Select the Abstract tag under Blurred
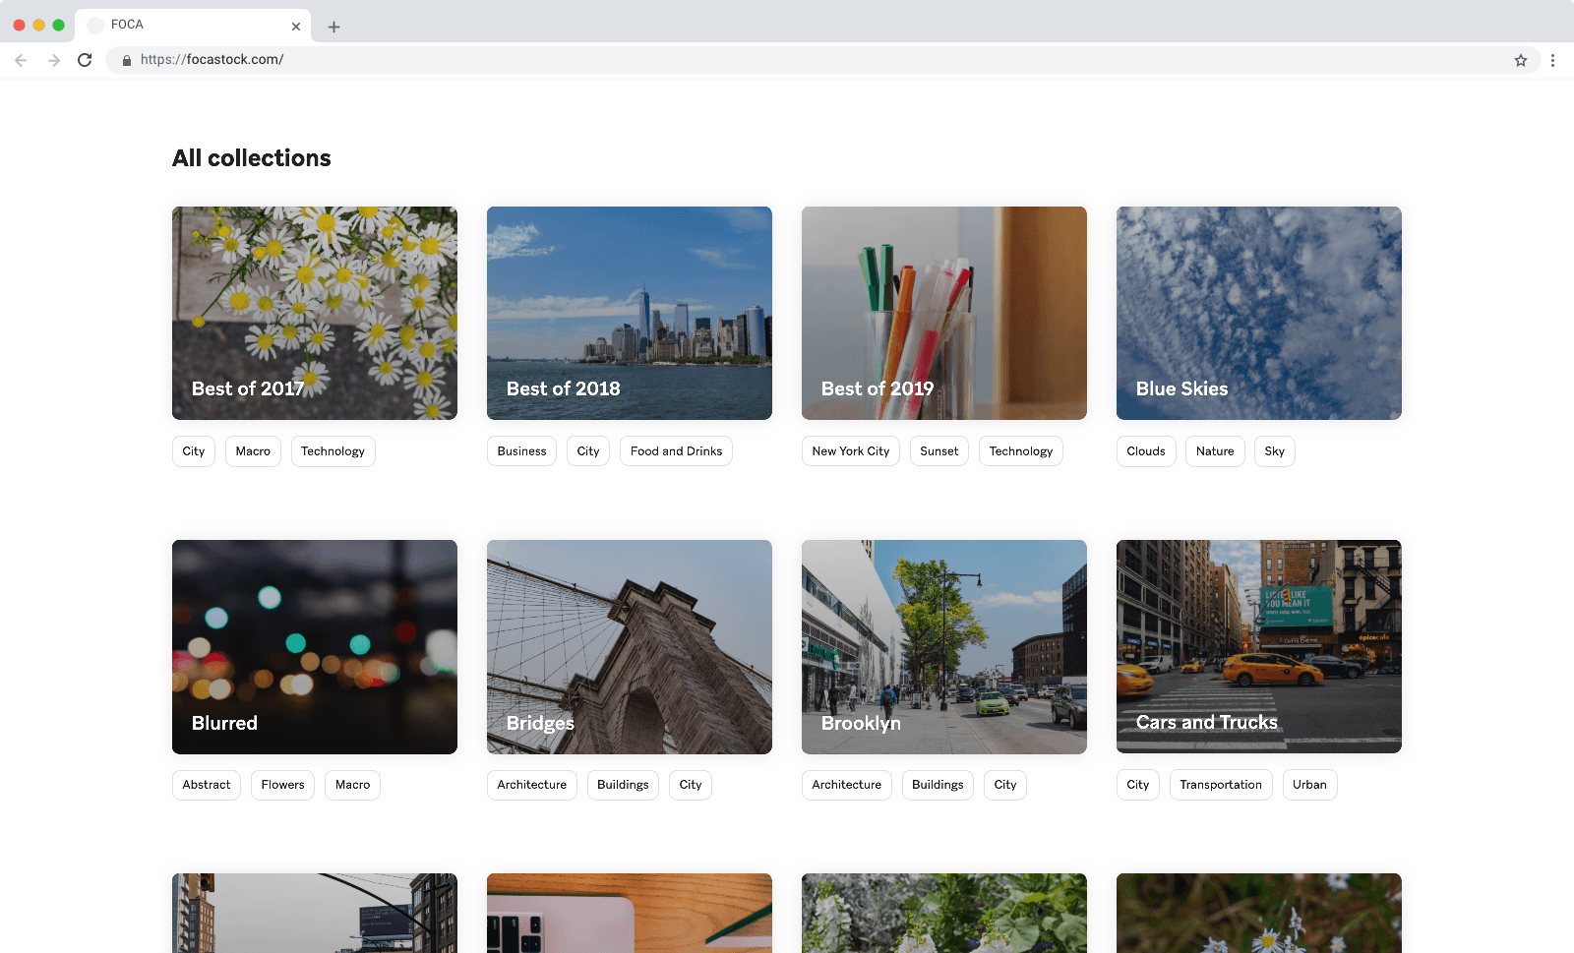The width and height of the screenshot is (1574, 953). tap(207, 785)
